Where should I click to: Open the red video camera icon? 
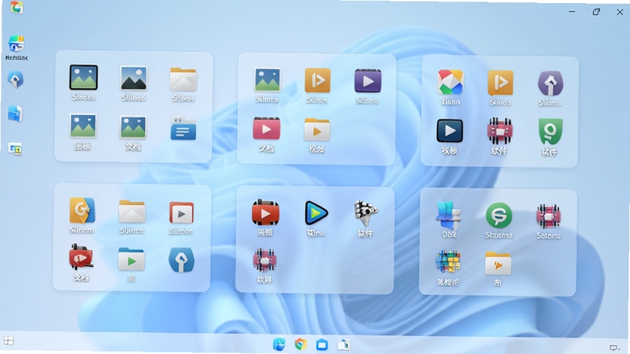[x=81, y=257]
